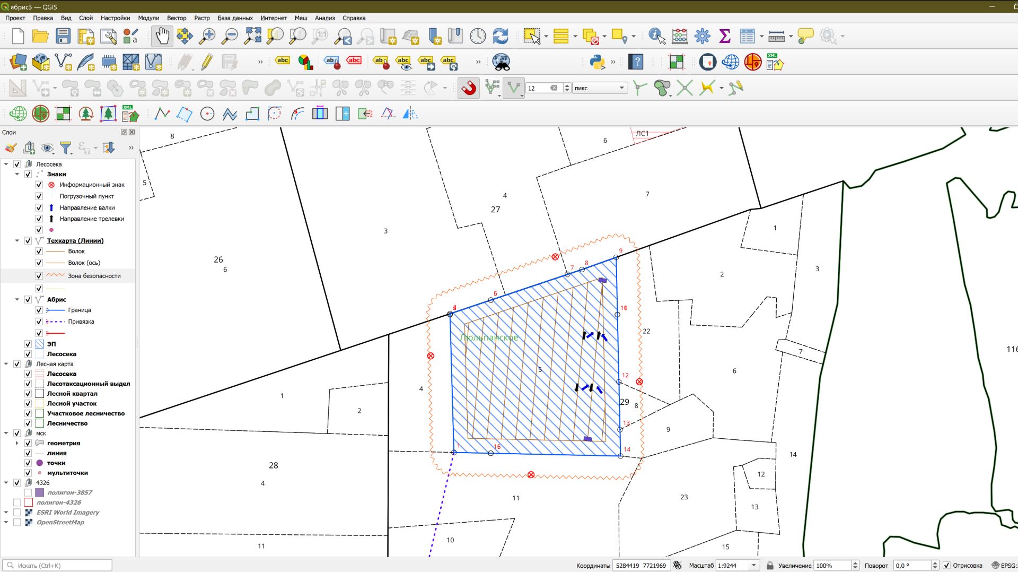Viewport: 1018px width, 572px height.
Task: Toggle visibility of Лесной квартал layer
Action: click(x=28, y=394)
